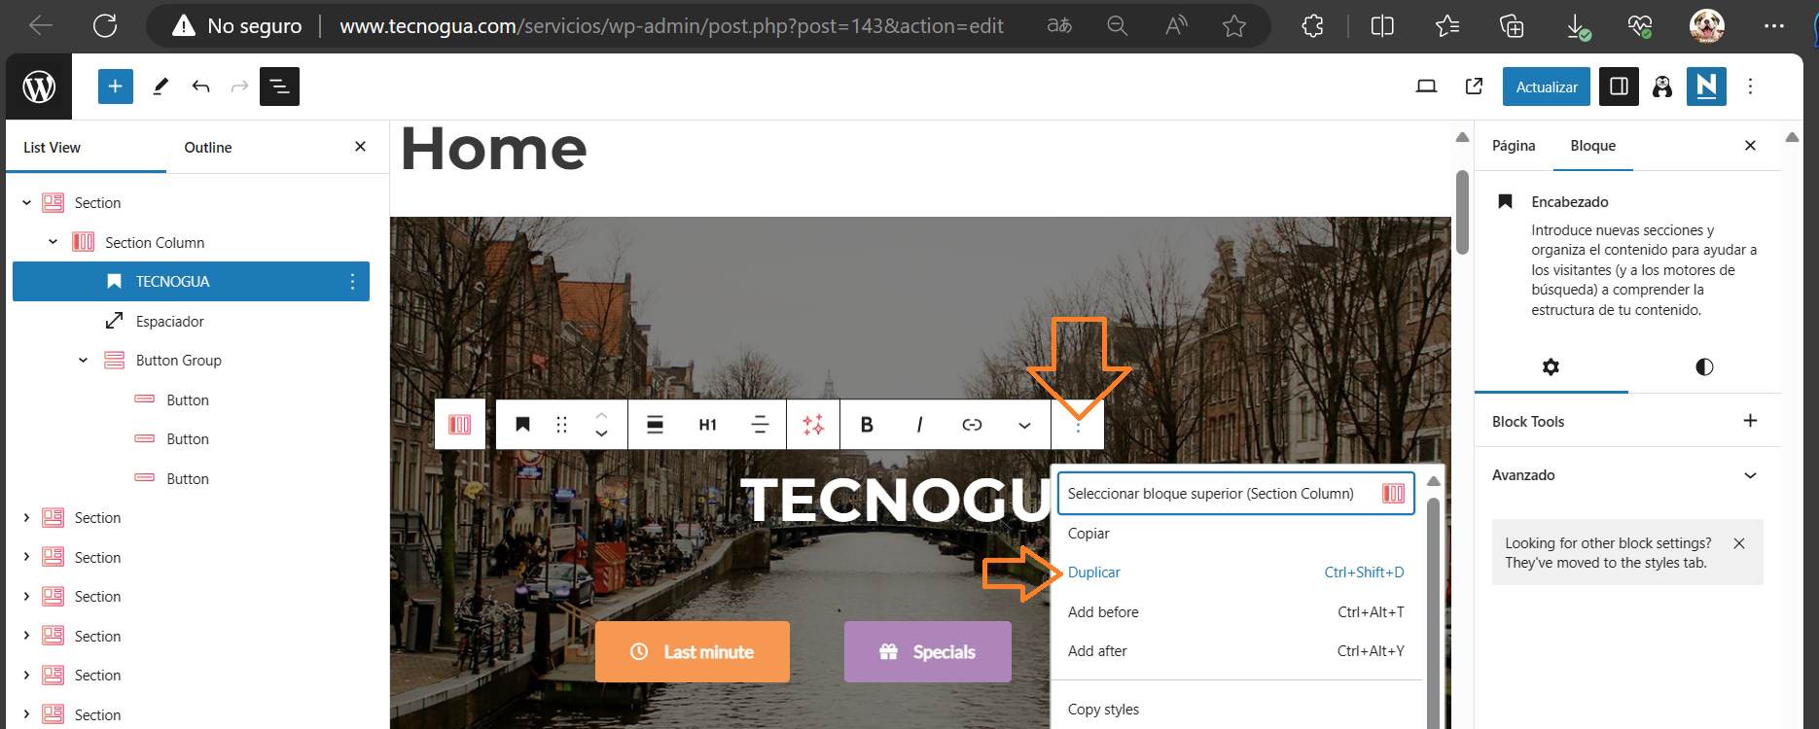Click the Last minute orange button
This screenshot has height=729, width=1819.
click(x=693, y=652)
